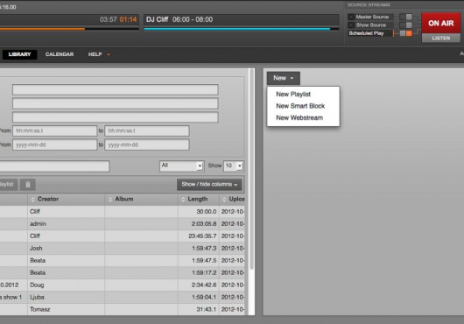Click the Master Source label
Image resolution: width=464 pixels, height=324 pixels.
pyautogui.click(x=372, y=17)
